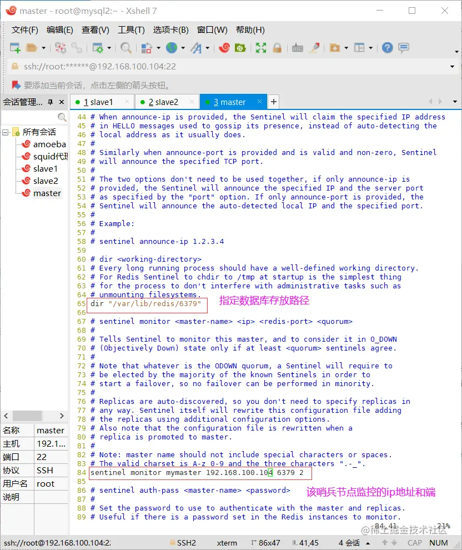
Task: Toggle full screen mode icon
Action: [261, 48]
